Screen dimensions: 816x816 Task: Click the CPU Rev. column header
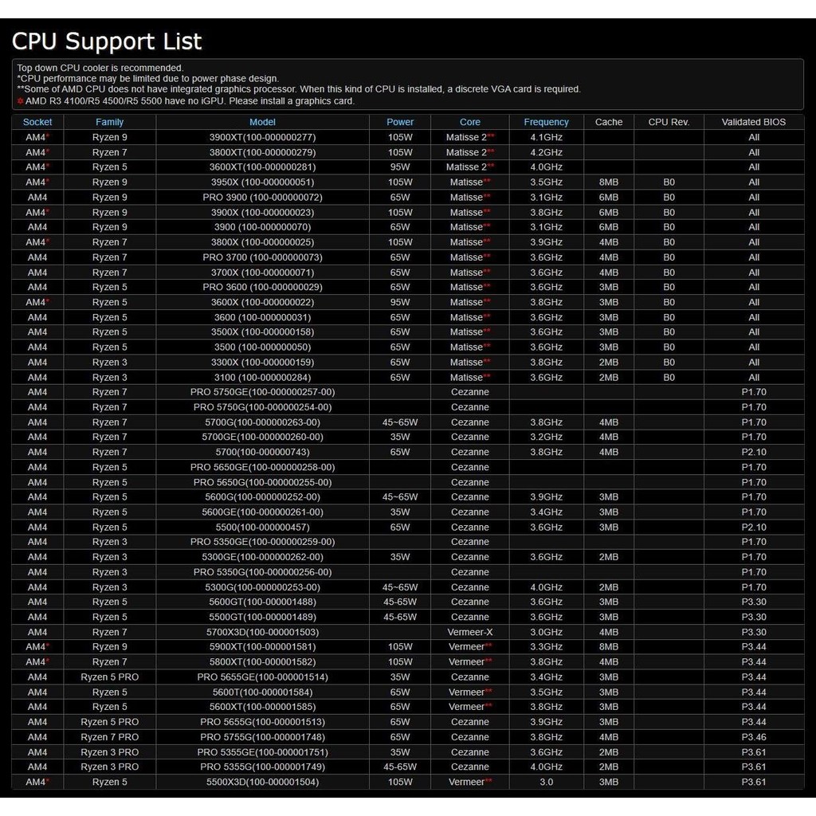(x=669, y=122)
